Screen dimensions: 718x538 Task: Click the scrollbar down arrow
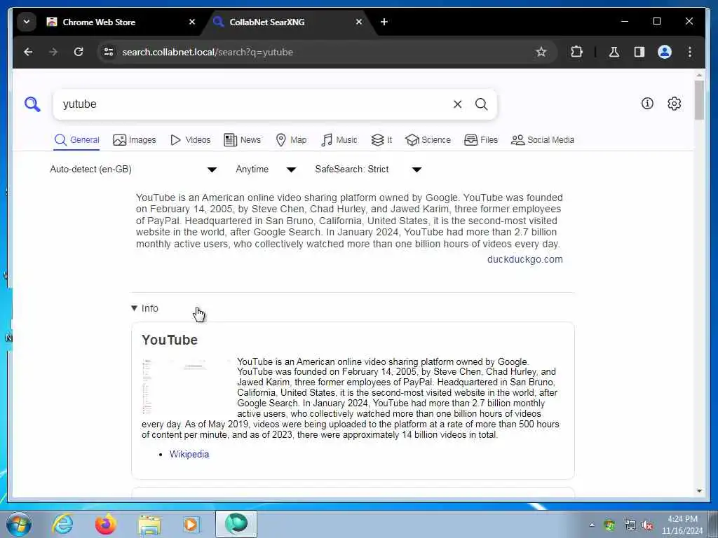[x=699, y=491]
